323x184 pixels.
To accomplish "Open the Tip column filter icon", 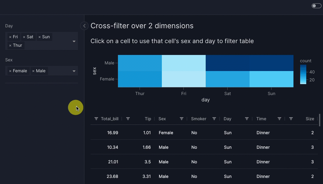I will (x=128, y=119).
